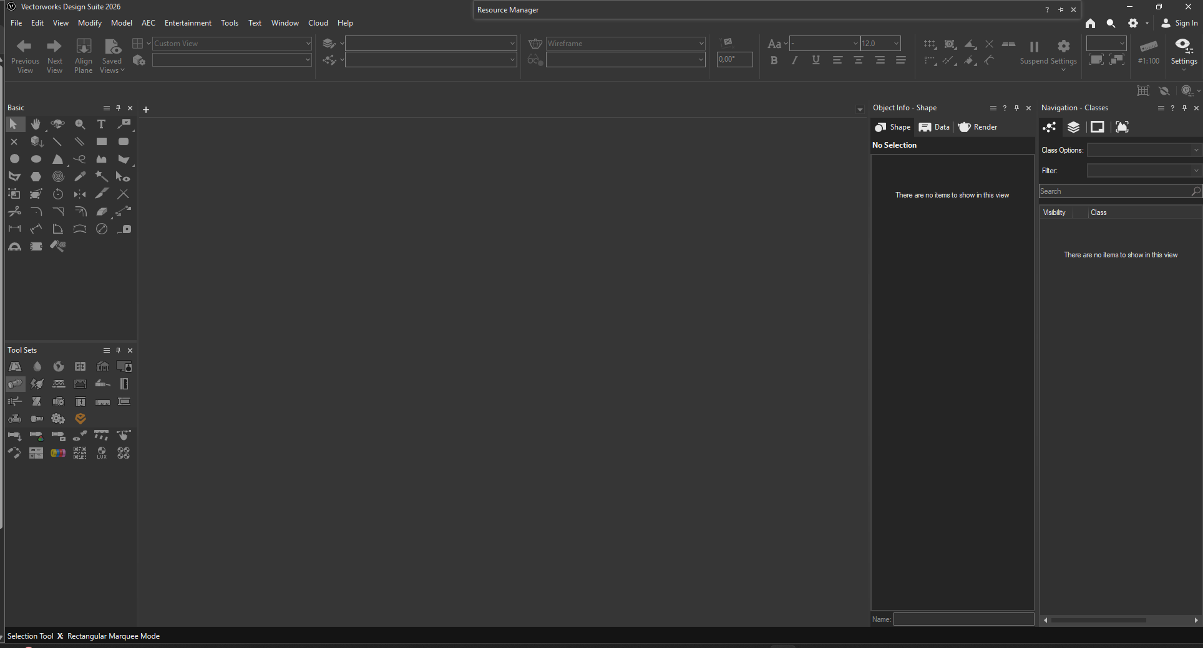Select the Rectangle tool
The height and width of the screenshot is (648, 1203).
point(101,142)
